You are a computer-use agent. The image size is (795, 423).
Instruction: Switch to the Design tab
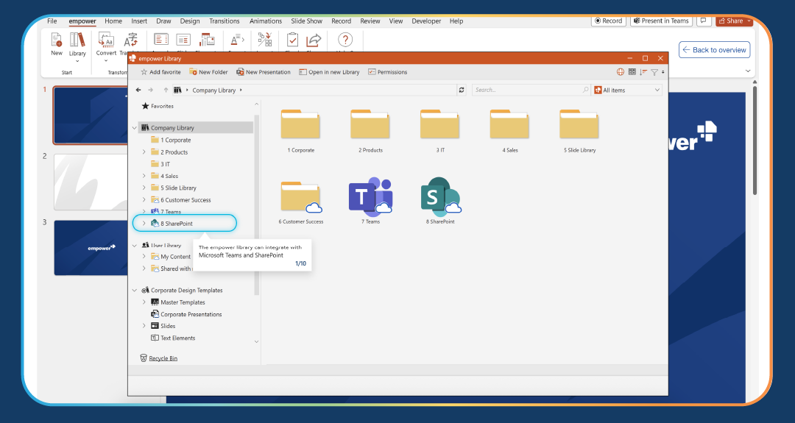point(190,21)
